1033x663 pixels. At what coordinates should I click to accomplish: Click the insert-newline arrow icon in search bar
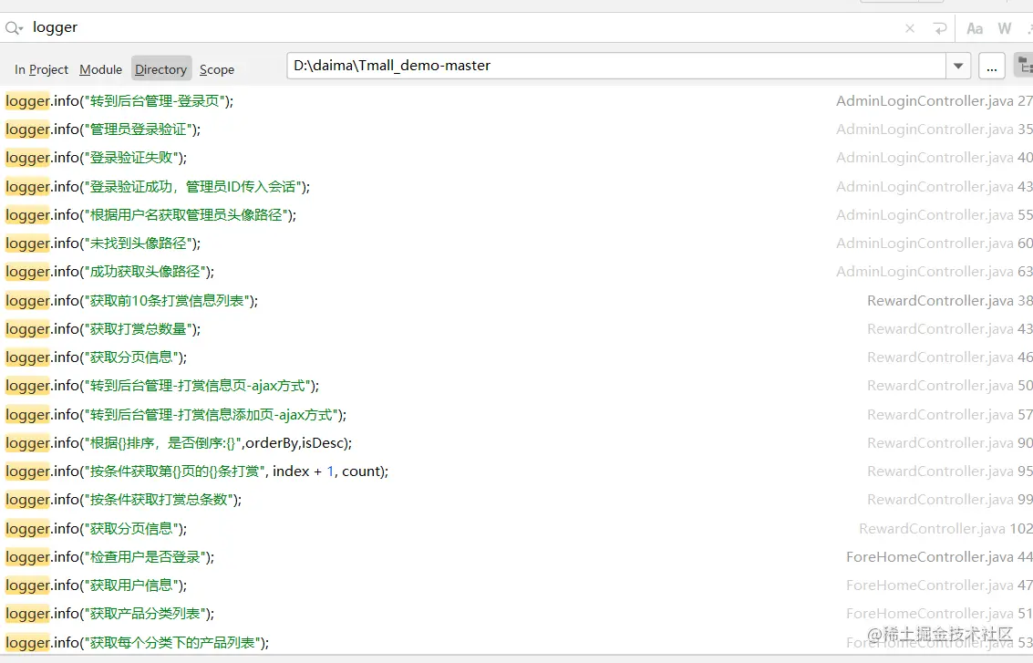pyautogui.click(x=939, y=28)
